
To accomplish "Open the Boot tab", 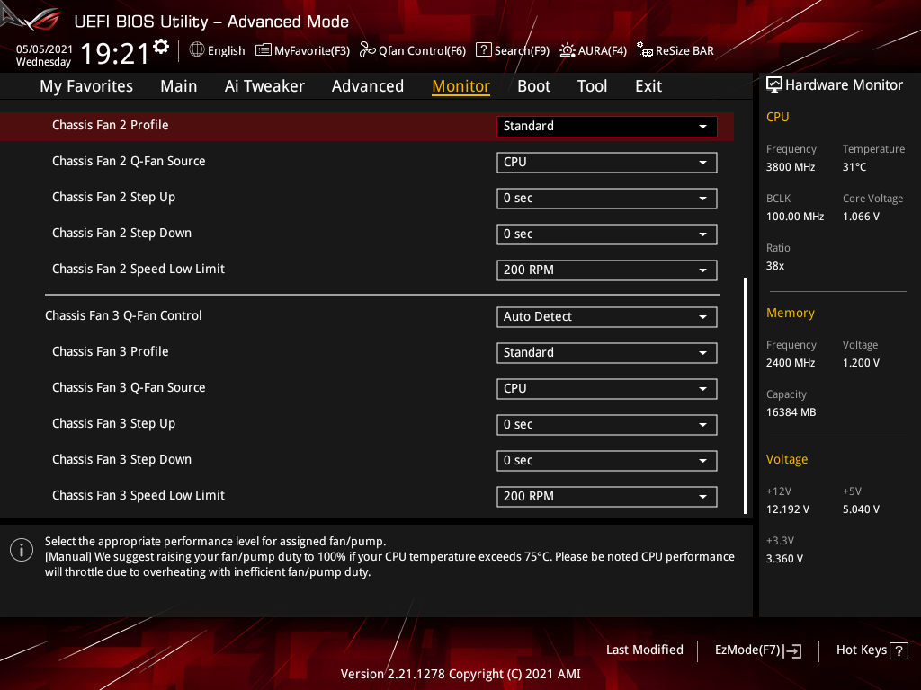I will 534,86.
